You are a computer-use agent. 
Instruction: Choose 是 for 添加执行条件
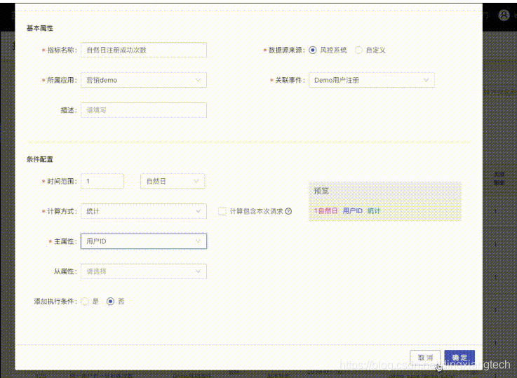point(85,302)
